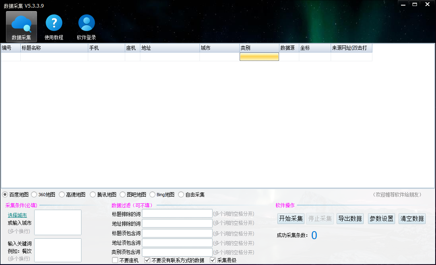Select the highlighted yellow 类别 cell
436x265 pixels.
pyautogui.click(x=259, y=57)
